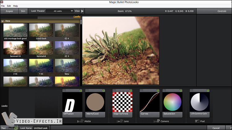Select the sick montage look good preset
Screen dimensions: 232x130
coord(15,31)
